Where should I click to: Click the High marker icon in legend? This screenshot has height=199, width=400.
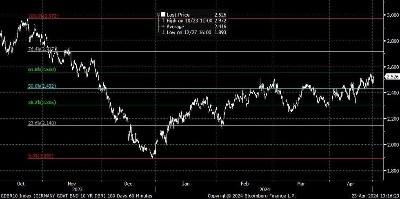pos(163,21)
